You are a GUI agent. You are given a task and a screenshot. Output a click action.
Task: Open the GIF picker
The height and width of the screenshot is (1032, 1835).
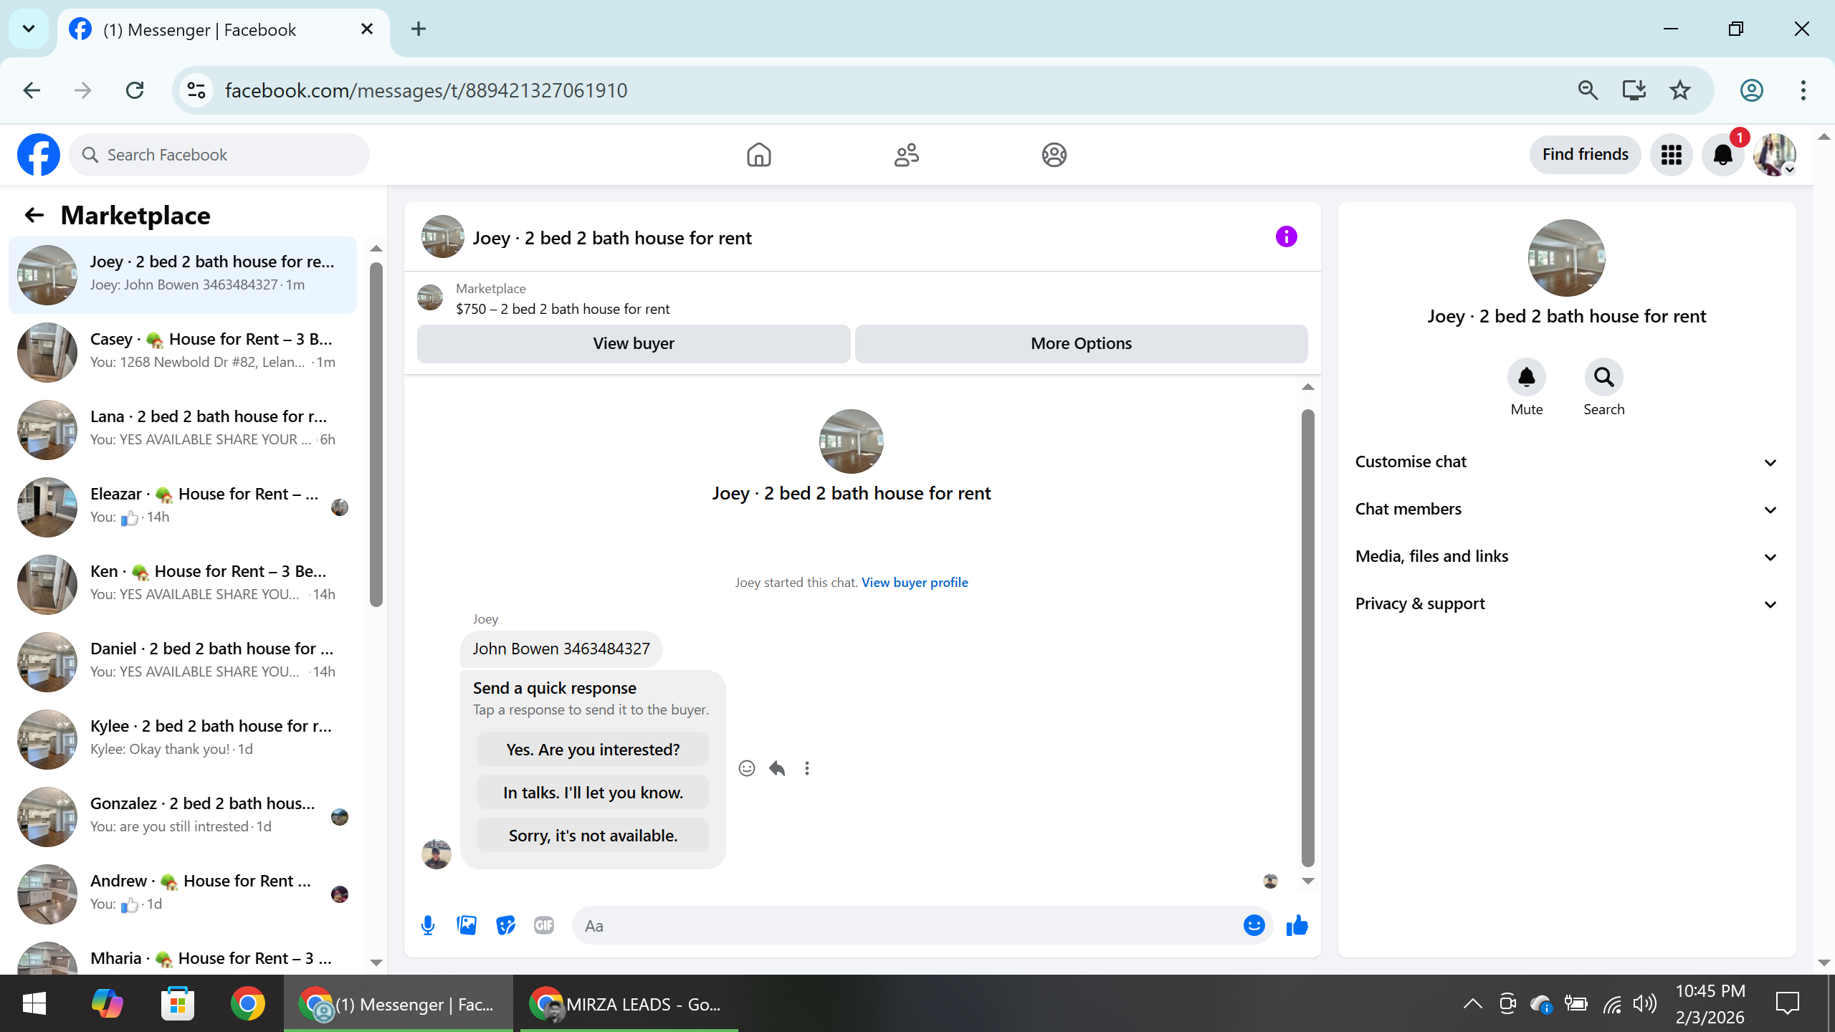pyautogui.click(x=544, y=925)
